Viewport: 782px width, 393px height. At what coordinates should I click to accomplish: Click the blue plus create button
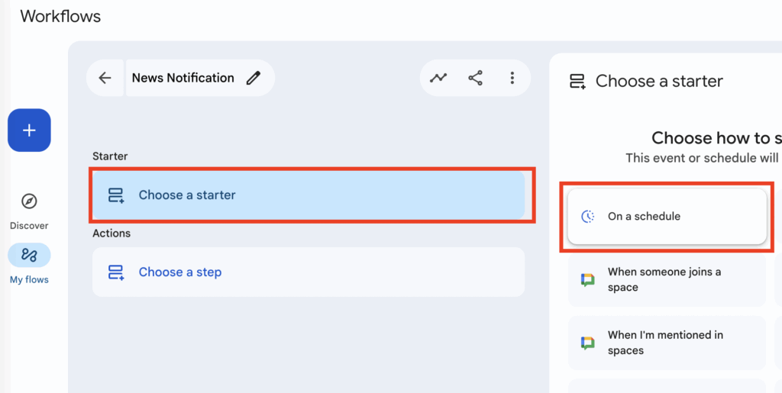29,130
